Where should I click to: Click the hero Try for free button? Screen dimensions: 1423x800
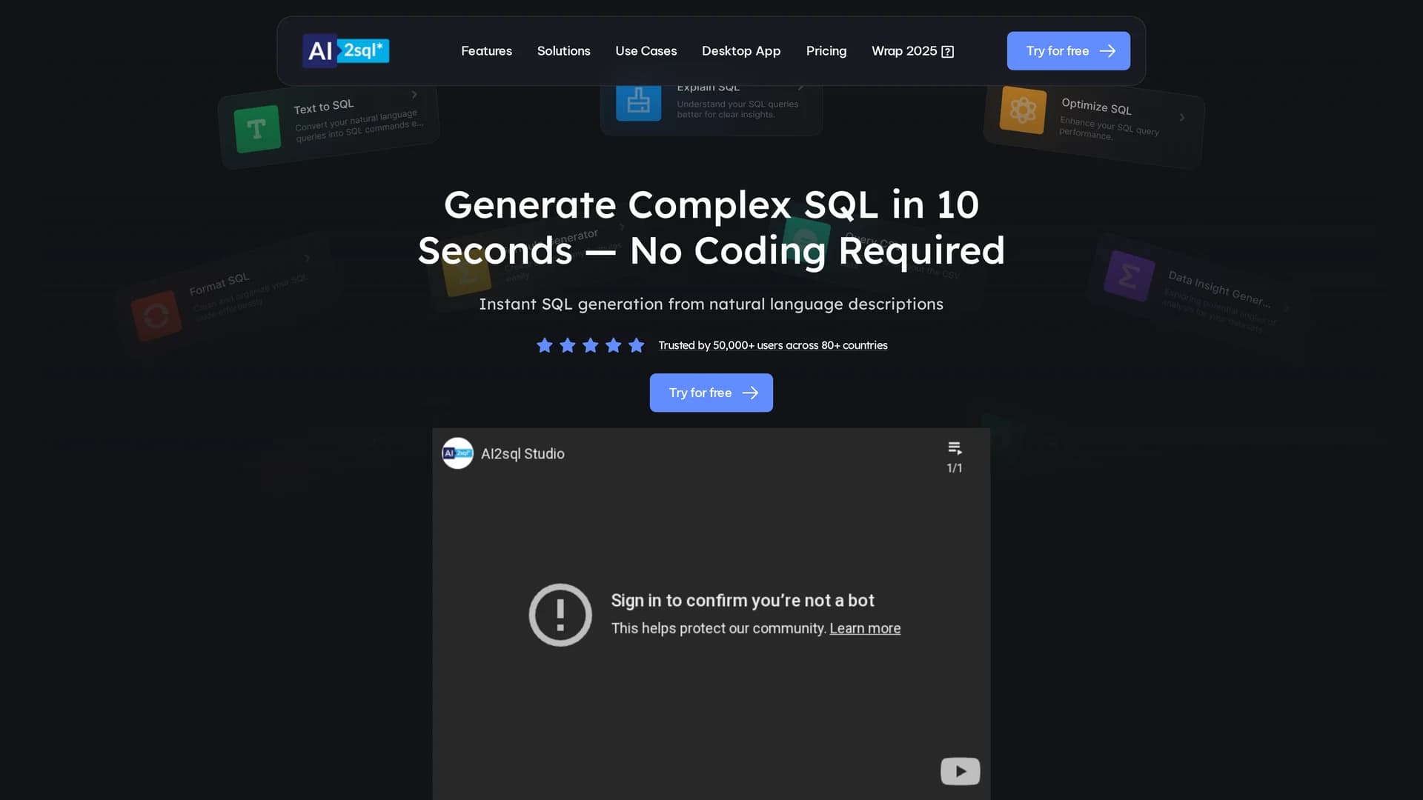pyautogui.click(x=711, y=393)
